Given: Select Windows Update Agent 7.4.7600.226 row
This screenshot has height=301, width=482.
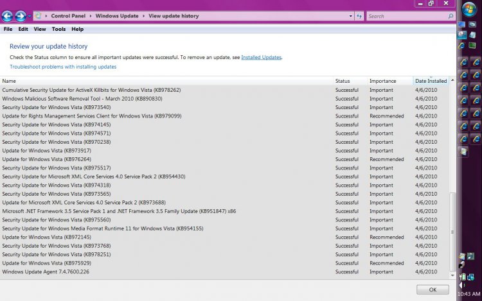Looking at the screenshot, I should (x=224, y=272).
